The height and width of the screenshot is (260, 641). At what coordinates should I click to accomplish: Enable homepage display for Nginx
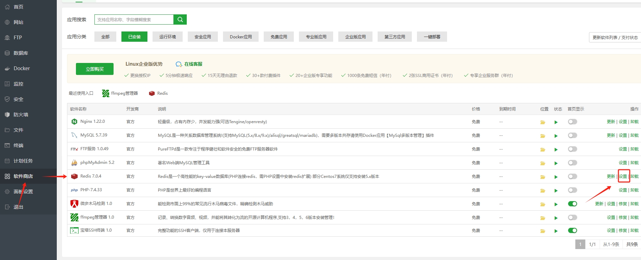(572, 122)
